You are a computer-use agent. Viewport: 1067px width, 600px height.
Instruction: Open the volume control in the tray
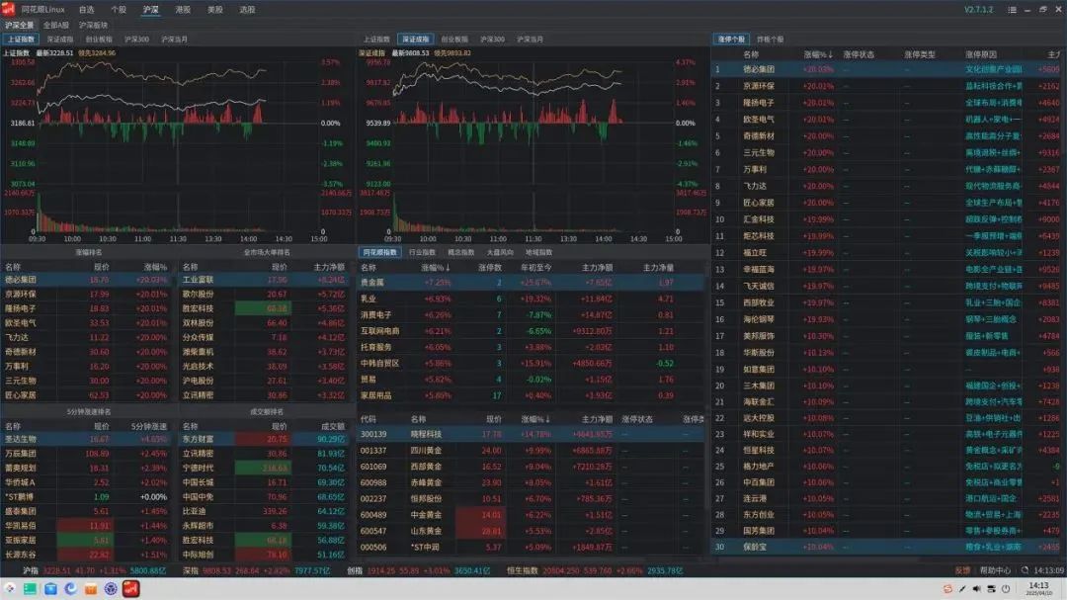[977, 589]
